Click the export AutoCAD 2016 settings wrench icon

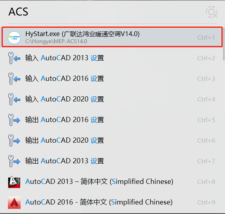[14, 120]
